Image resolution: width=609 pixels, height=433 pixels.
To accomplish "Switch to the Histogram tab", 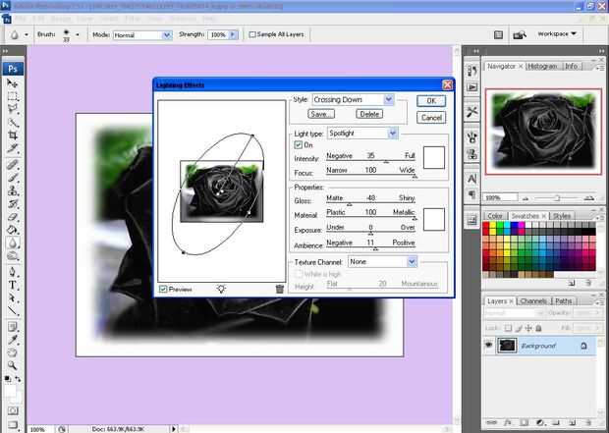I will 542,67.
